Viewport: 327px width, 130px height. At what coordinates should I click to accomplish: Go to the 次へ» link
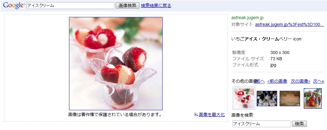pyautogui.click(x=318, y=81)
